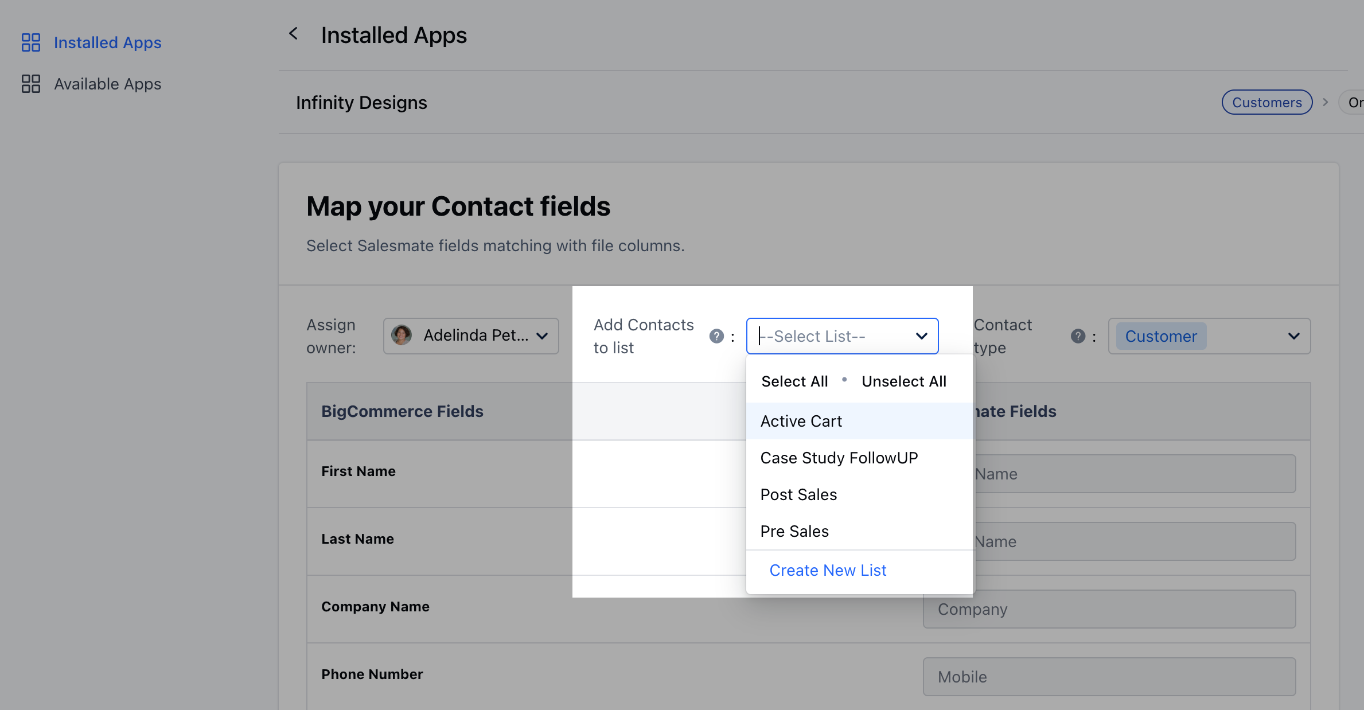Click the Installed Apps grid icon in sidebar
The width and height of the screenshot is (1364, 710).
[30, 42]
